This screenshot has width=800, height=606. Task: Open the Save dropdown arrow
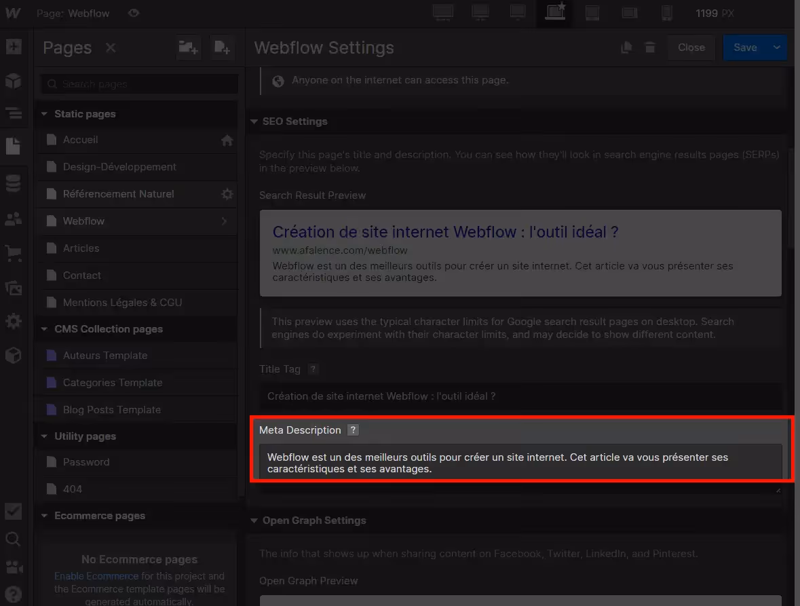click(776, 48)
